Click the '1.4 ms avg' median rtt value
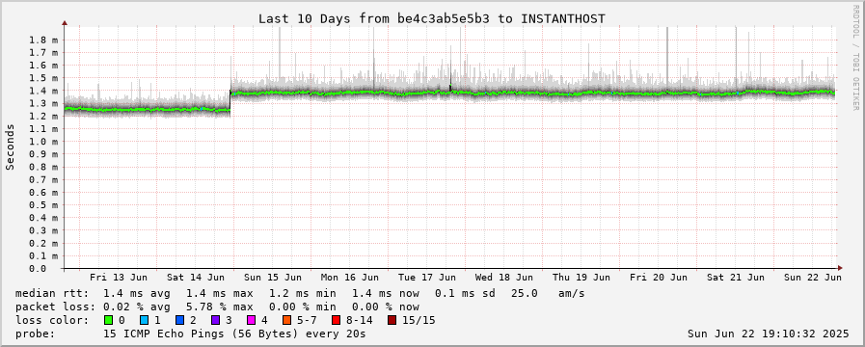 [x=137, y=293]
